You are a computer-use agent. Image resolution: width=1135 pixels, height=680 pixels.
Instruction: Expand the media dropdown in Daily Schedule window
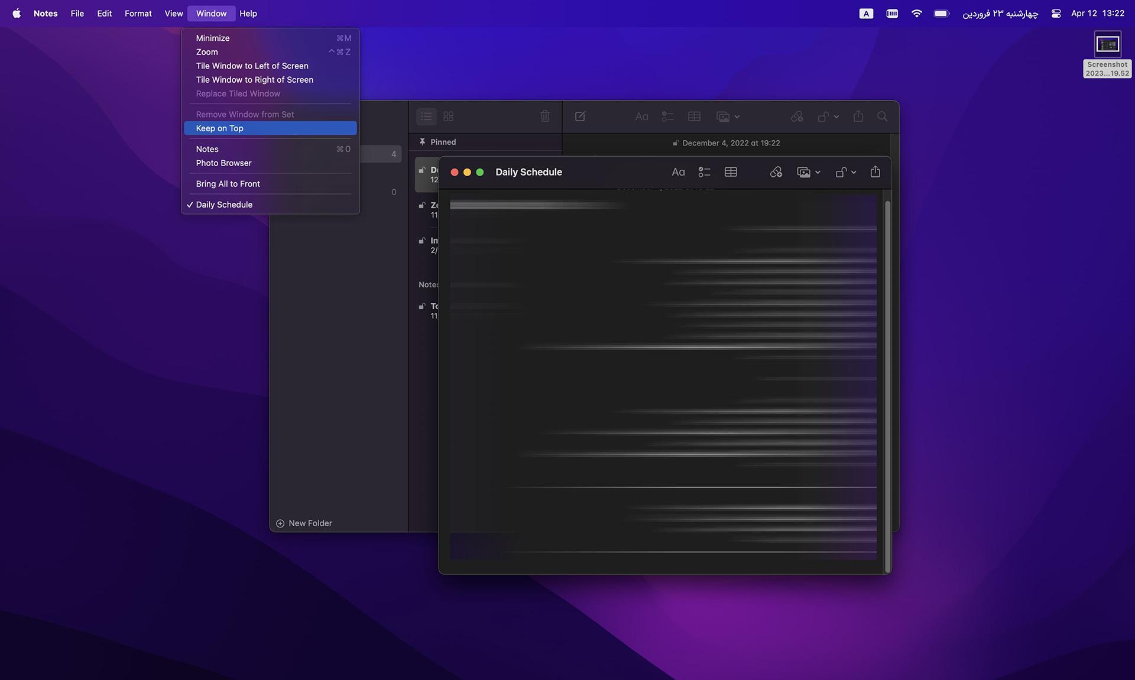pos(809,172)
